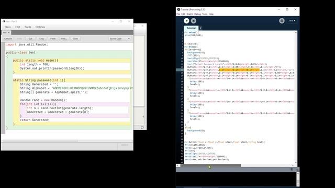
Task: Click the Find... button in BlueJ toolbar
Action: coord(64,39)
